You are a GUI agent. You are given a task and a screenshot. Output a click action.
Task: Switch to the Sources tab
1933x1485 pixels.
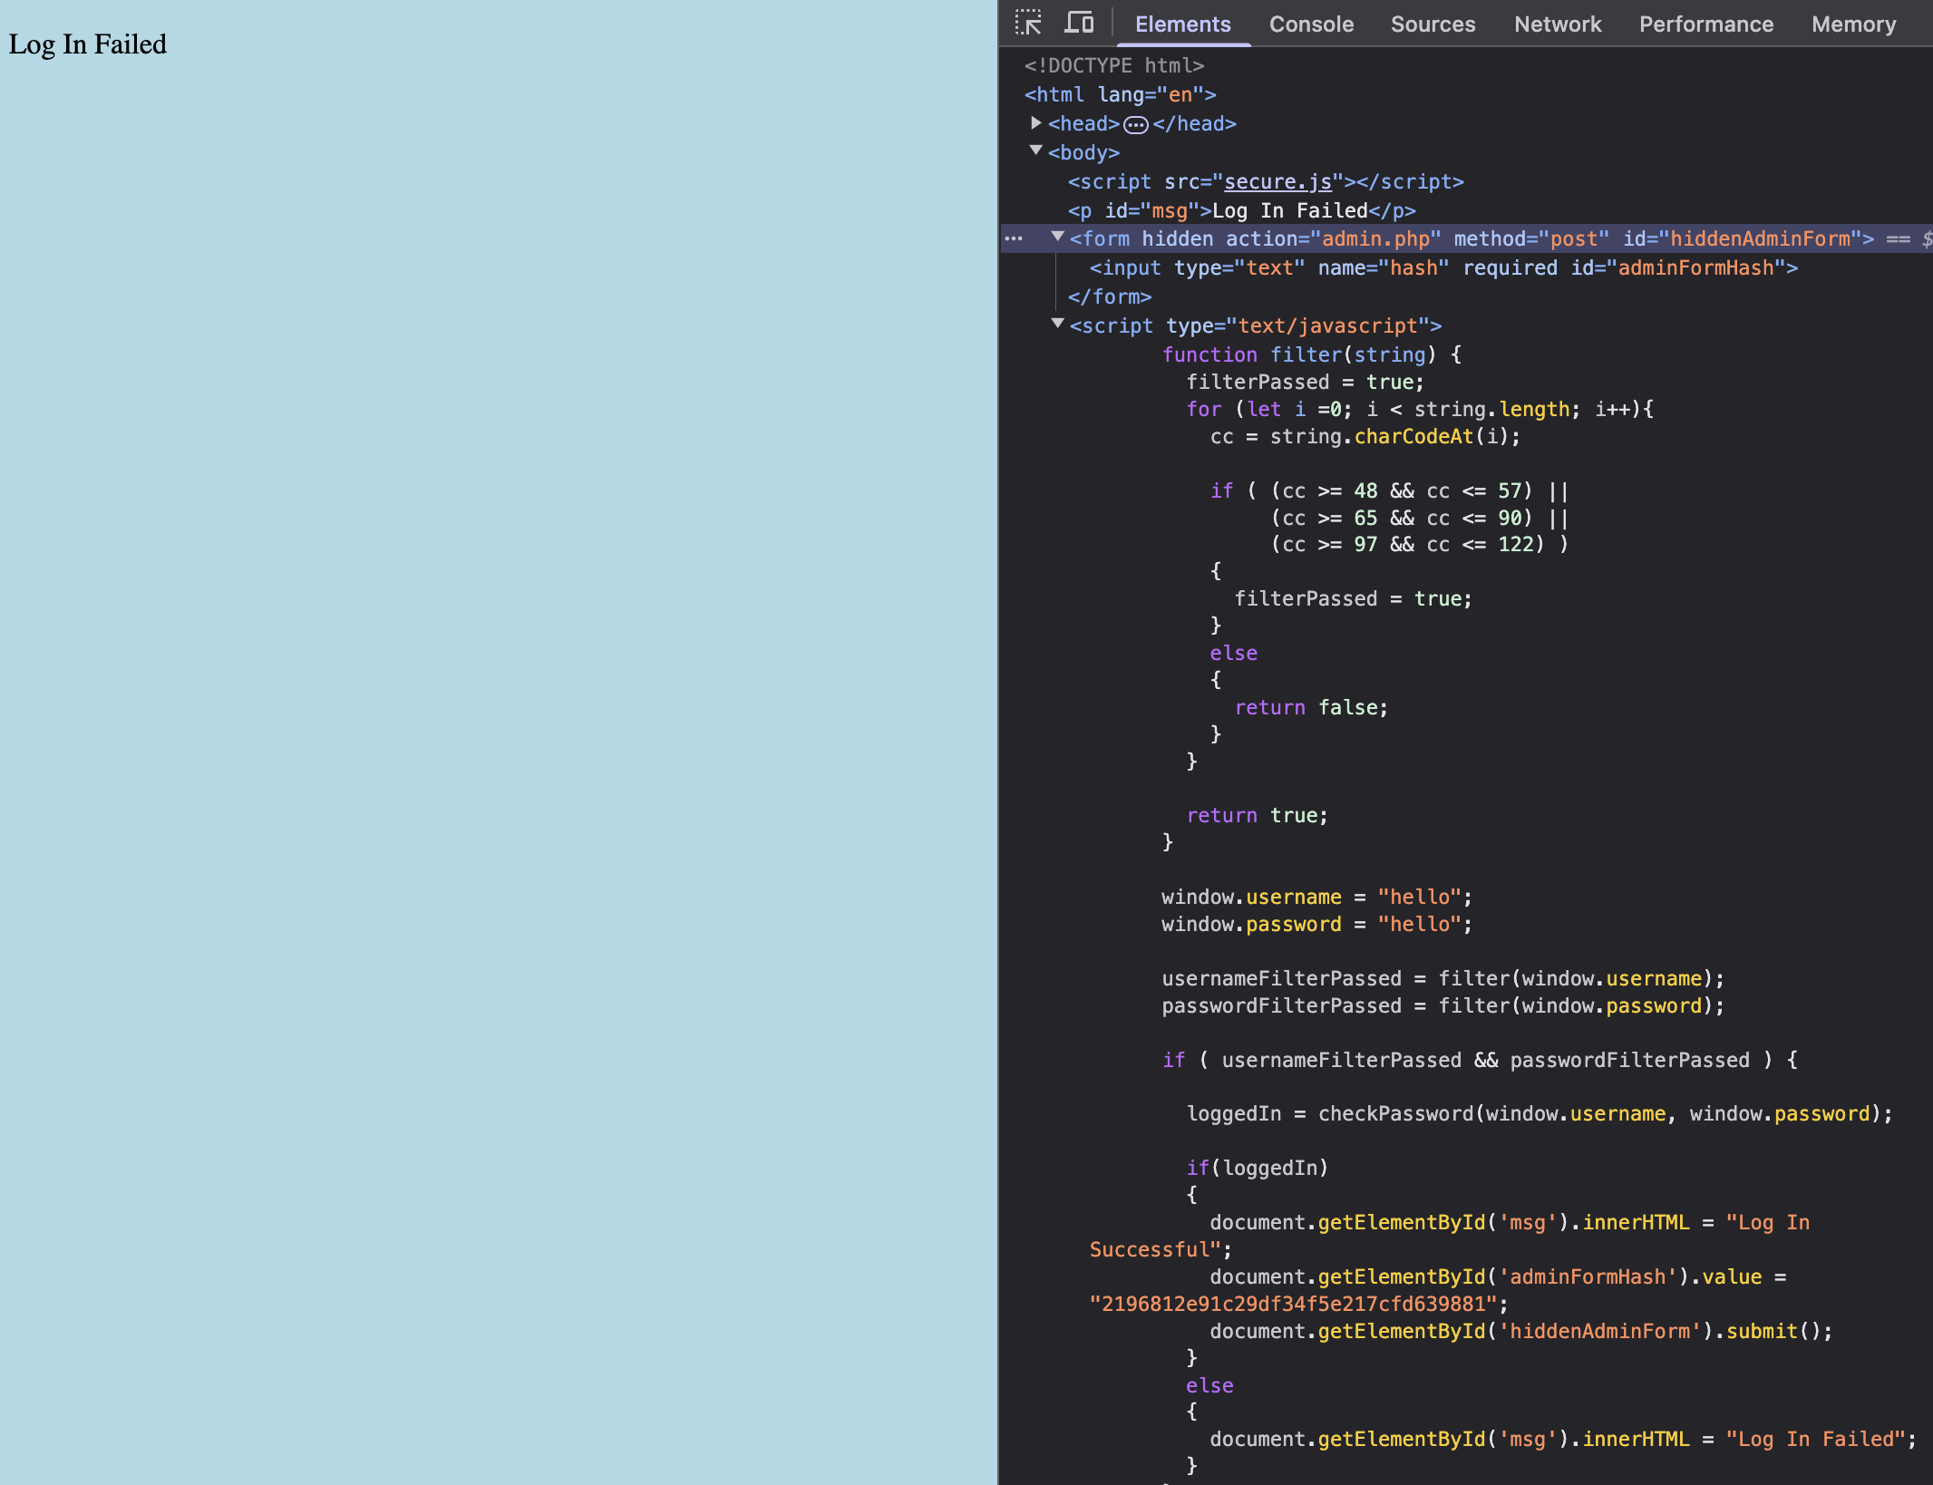click(1433, 24)
